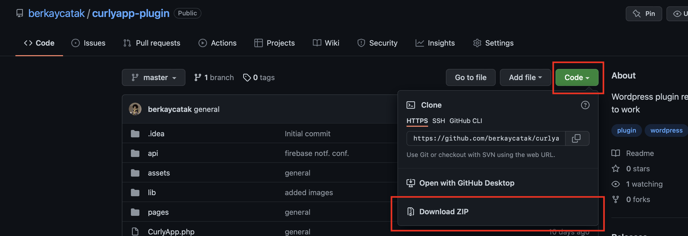Open the berkaycatak commit author name
Viewport: 688px width, 236px height.
[x=170, y=109]
